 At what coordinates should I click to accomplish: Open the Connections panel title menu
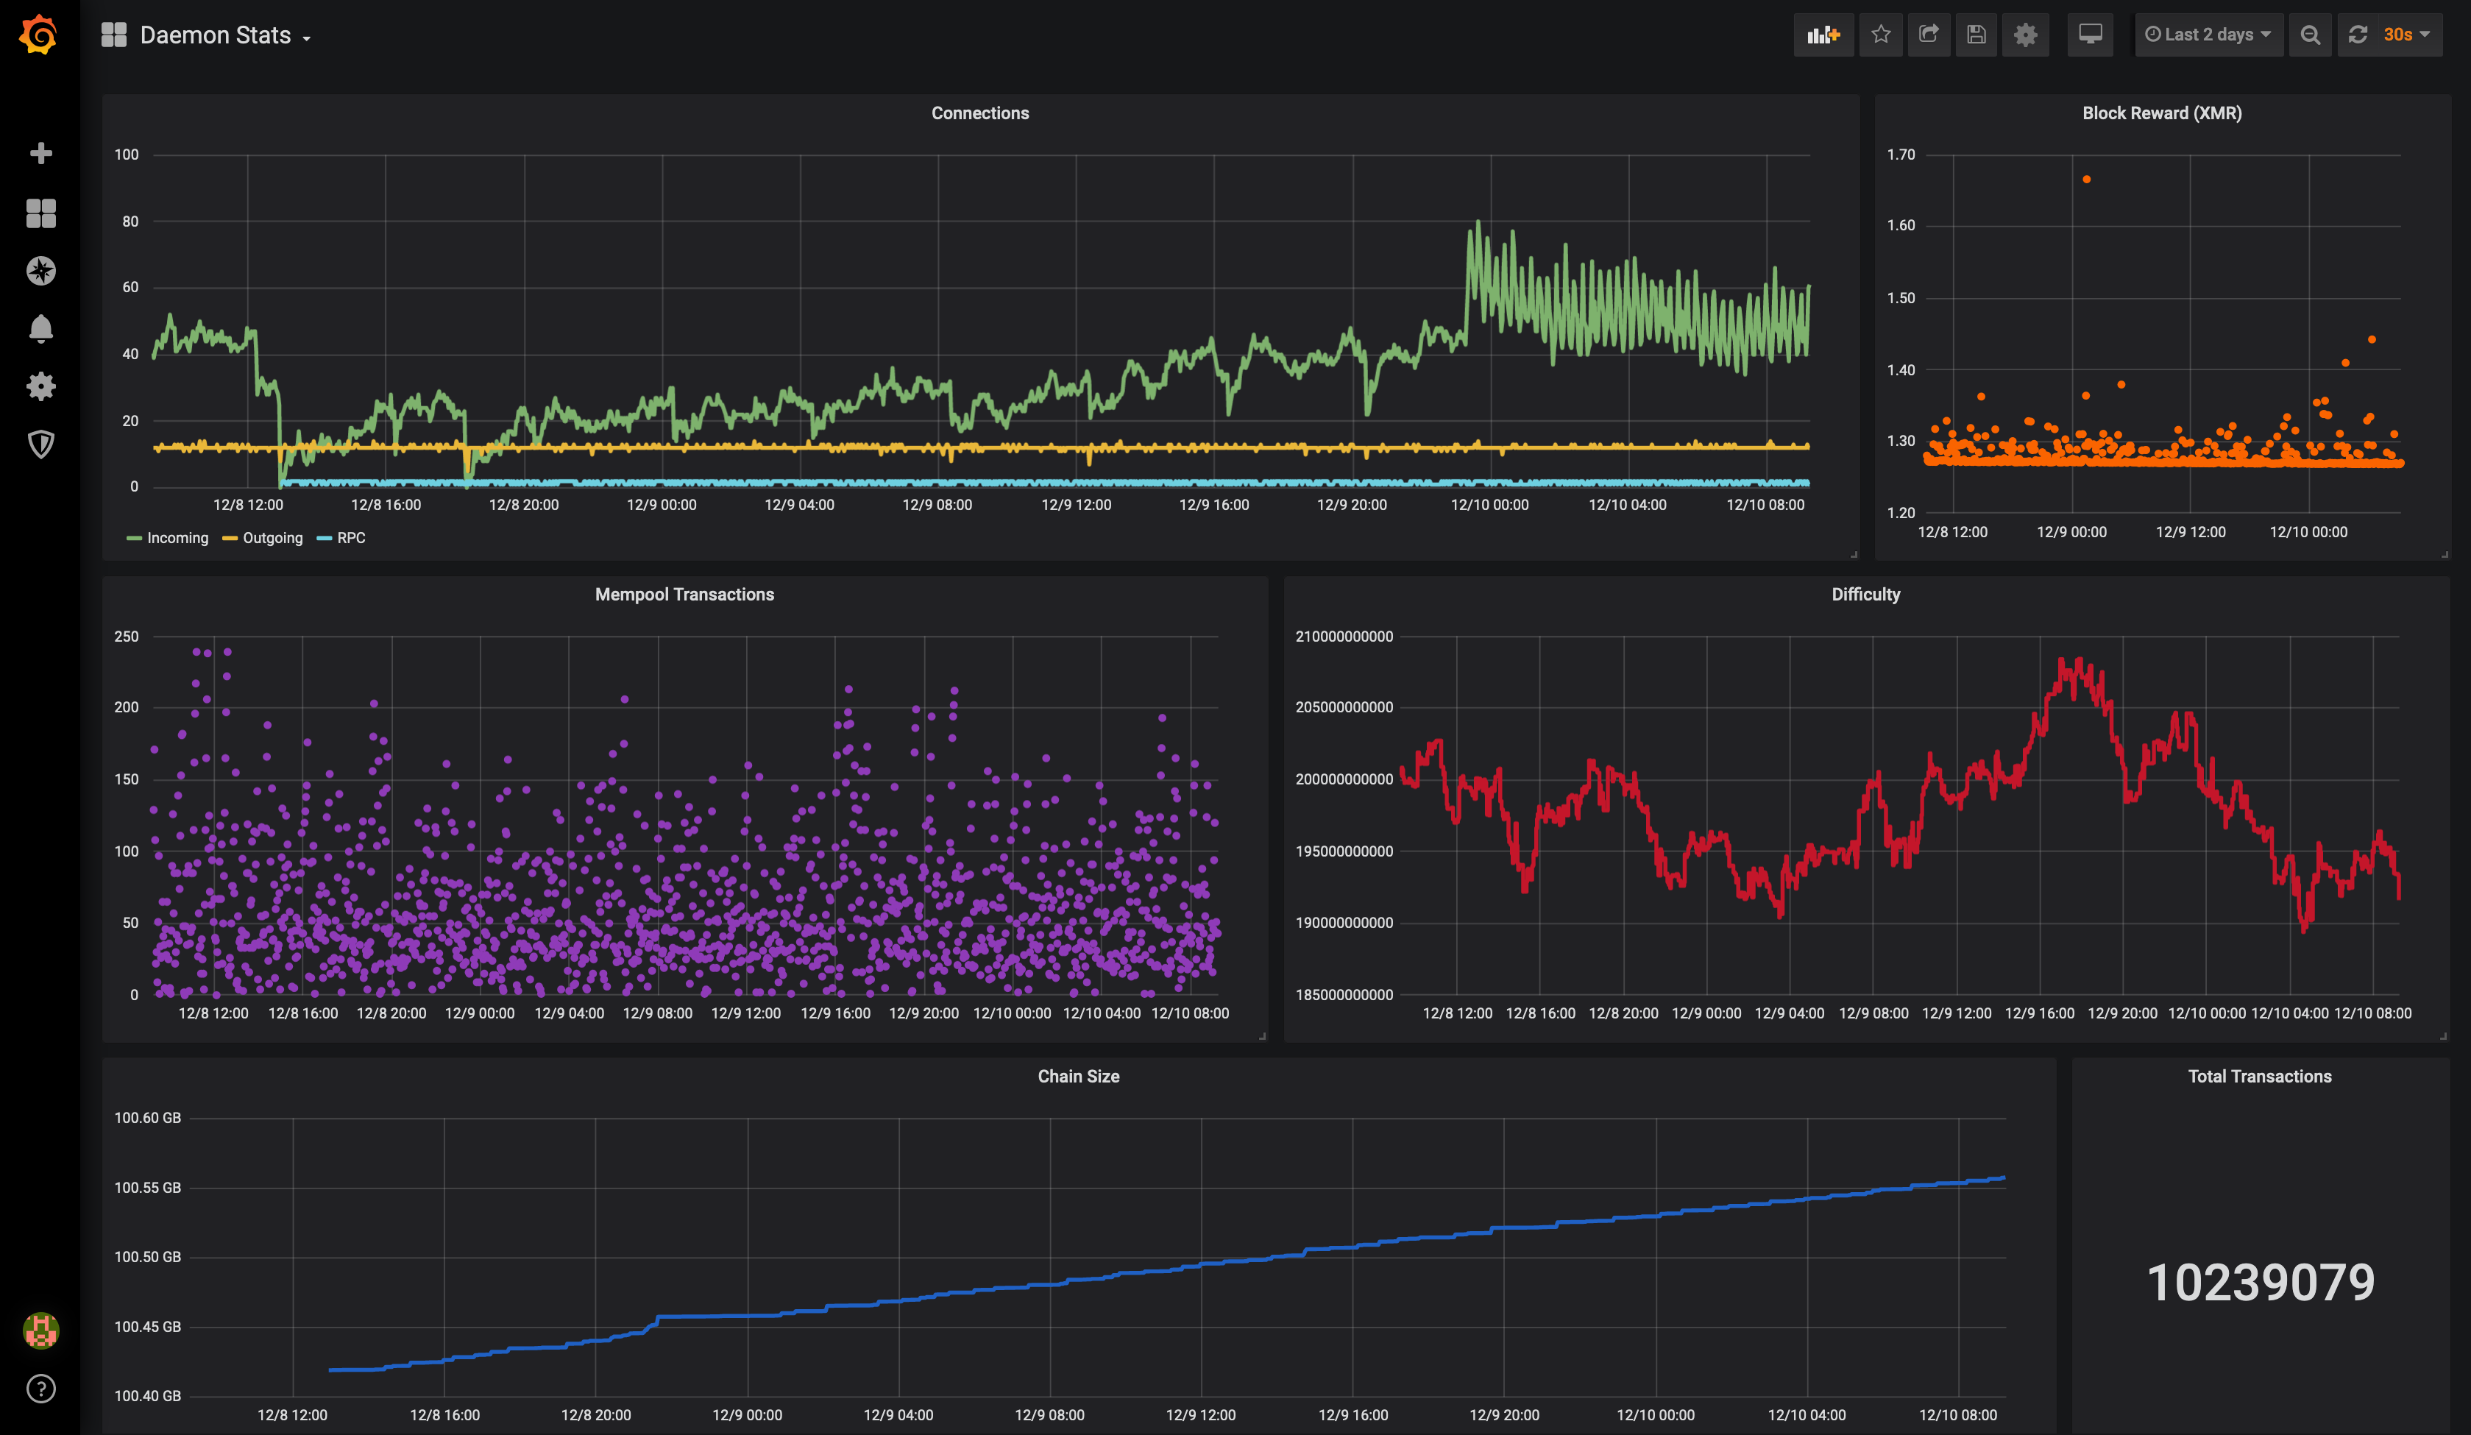[x=979, y=113]
